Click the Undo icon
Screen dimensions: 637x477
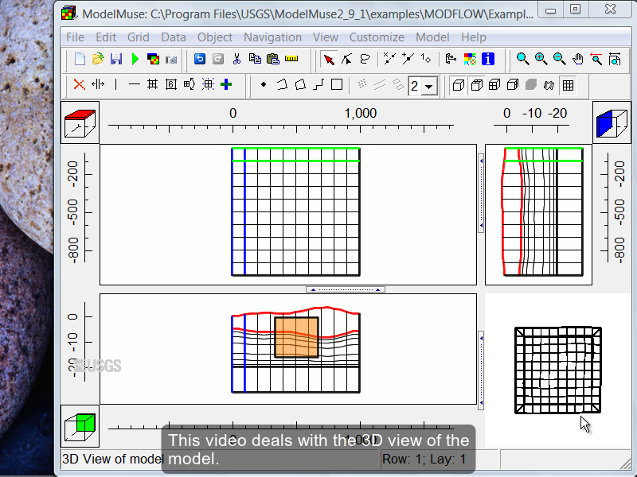(x=199, y=59)
